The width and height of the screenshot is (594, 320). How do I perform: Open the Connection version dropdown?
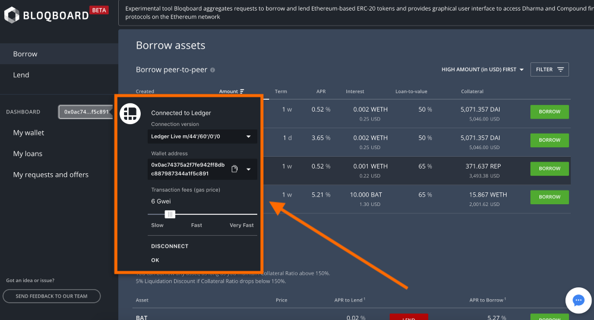pyautogui.click(x=203, y=137)
